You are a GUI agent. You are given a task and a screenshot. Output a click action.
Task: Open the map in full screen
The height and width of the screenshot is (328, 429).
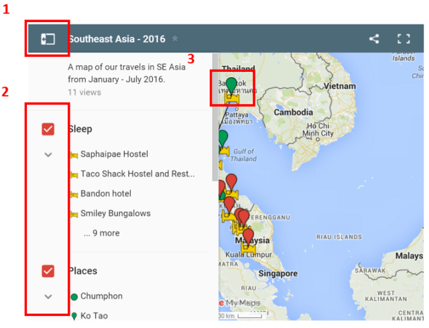403,39
